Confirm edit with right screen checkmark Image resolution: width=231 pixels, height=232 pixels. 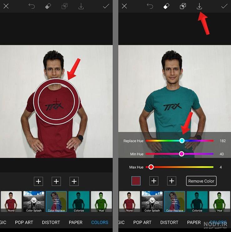[224, 6]
